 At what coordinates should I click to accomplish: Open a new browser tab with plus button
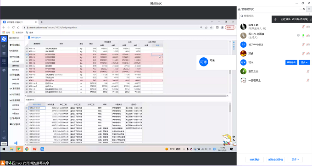[42, 22]
